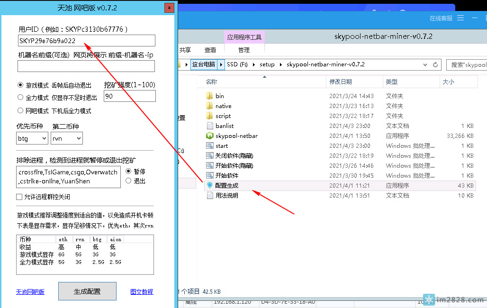The height and width of the screenshot is (308, 487).
Task: Click the 排除进程 text box
Action: 68,177
